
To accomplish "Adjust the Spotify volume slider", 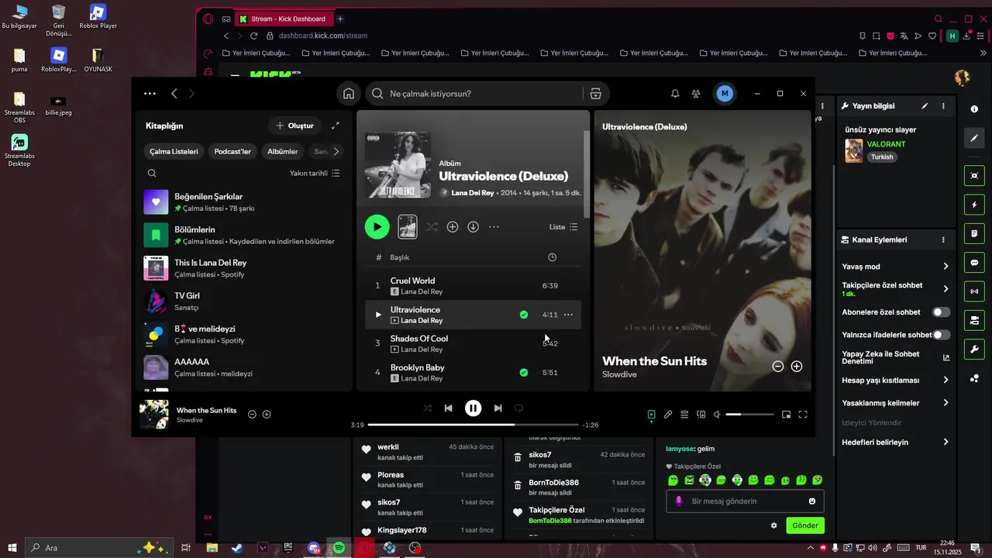I will click(749, 415).
